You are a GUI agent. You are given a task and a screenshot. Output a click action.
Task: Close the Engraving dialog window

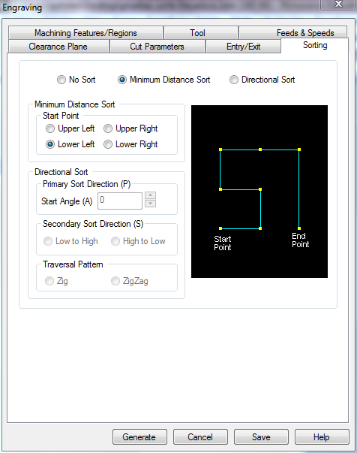(x=338, y=5)
